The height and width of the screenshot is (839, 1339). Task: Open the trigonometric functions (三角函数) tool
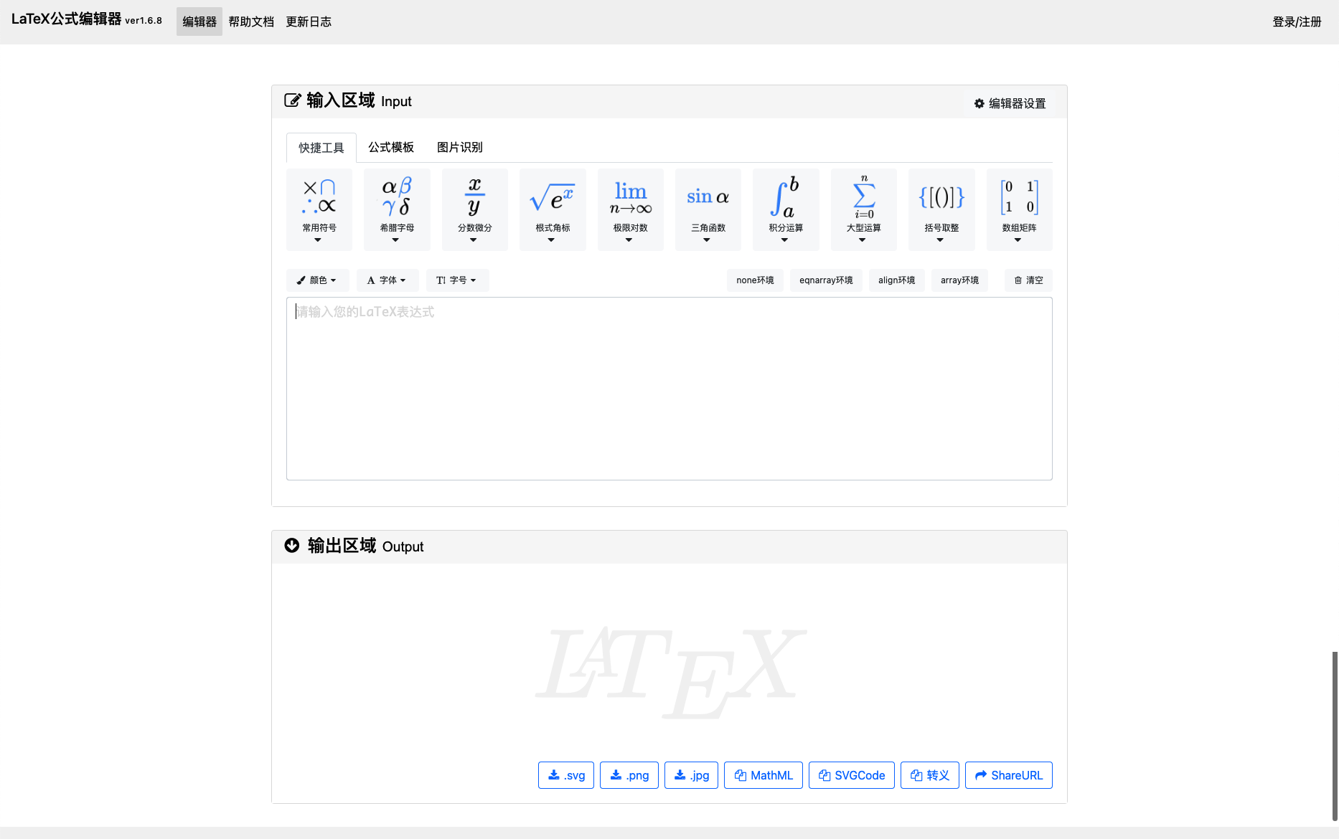(708, 209)
